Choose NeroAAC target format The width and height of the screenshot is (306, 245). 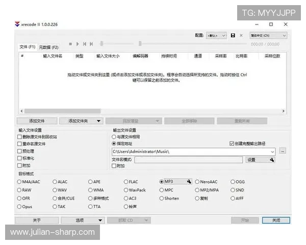click(197, 182)
